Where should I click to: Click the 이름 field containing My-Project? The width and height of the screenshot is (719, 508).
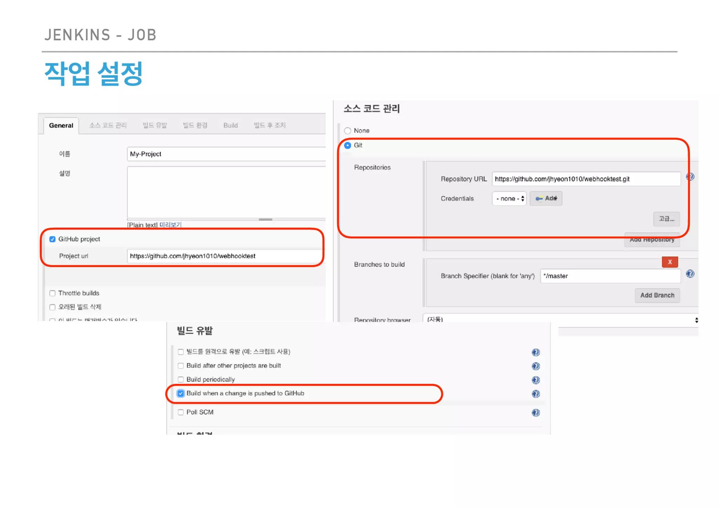pos(226,154)
